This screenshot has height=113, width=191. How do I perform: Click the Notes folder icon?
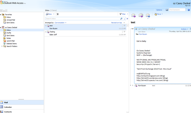coord(4,38)
